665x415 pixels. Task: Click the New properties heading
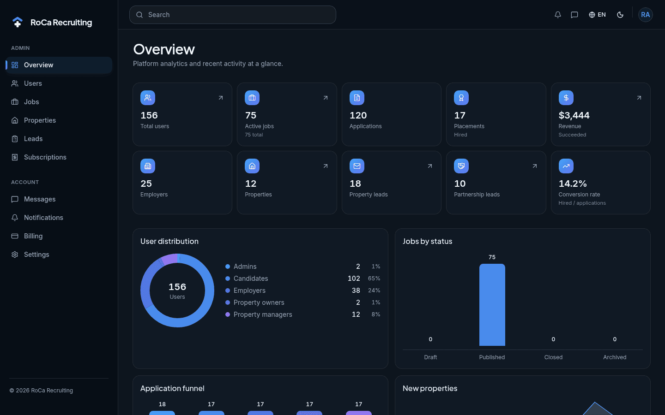430,388
